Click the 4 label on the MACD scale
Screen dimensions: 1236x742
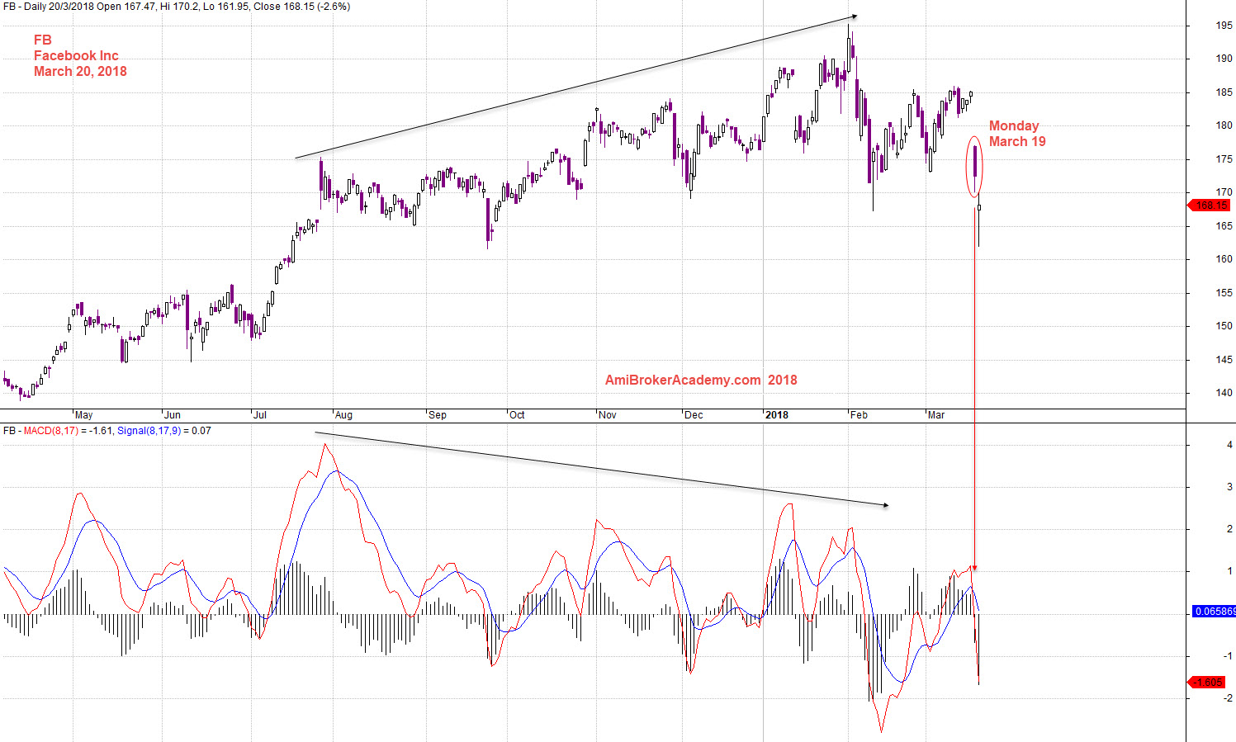1230,445
